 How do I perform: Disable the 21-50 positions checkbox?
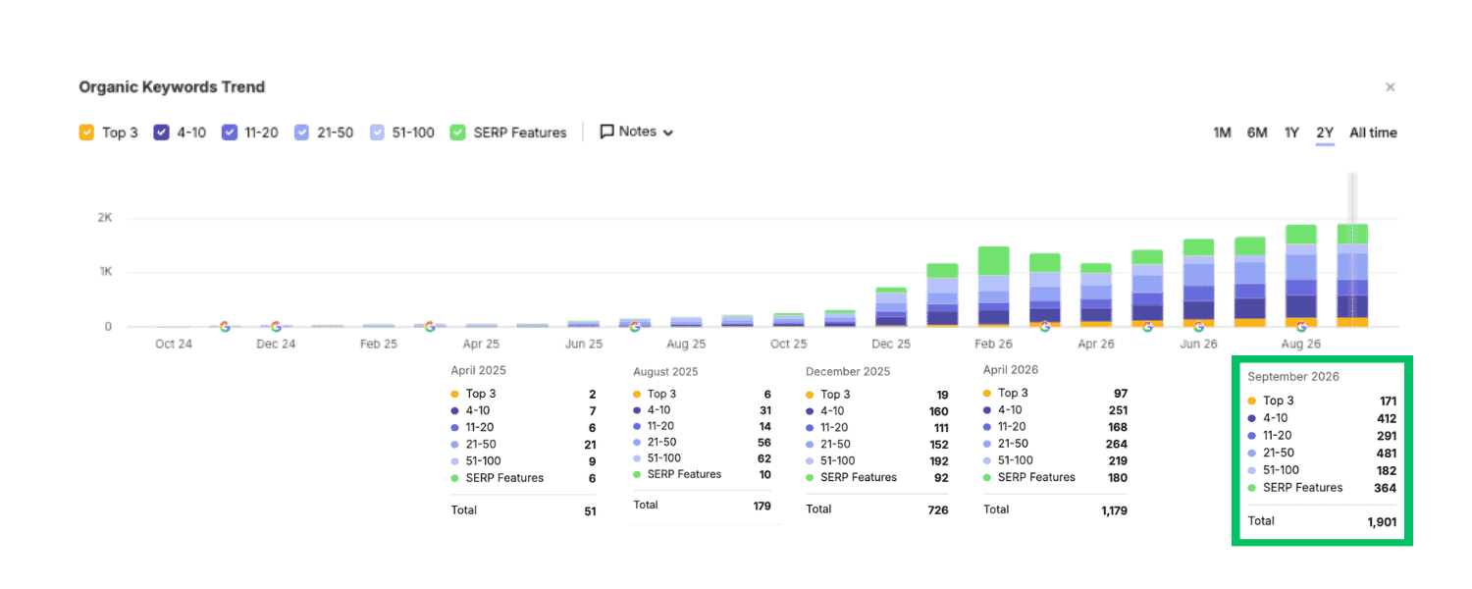[x=302, y=133]
